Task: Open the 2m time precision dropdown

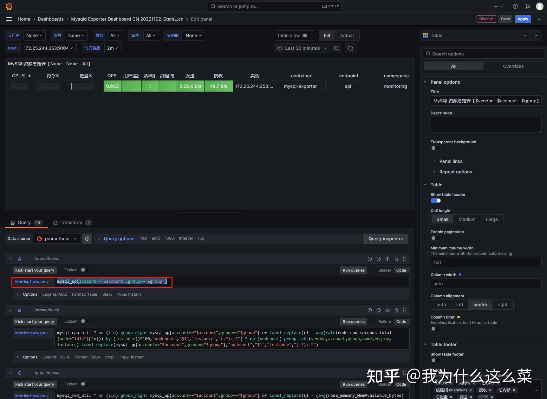Action: click(x=113, y=48)
